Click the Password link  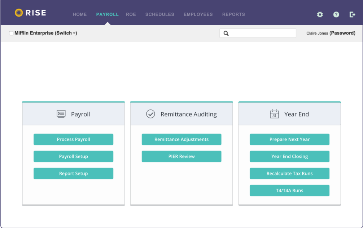pyautogui.click(x=342, y=33)
